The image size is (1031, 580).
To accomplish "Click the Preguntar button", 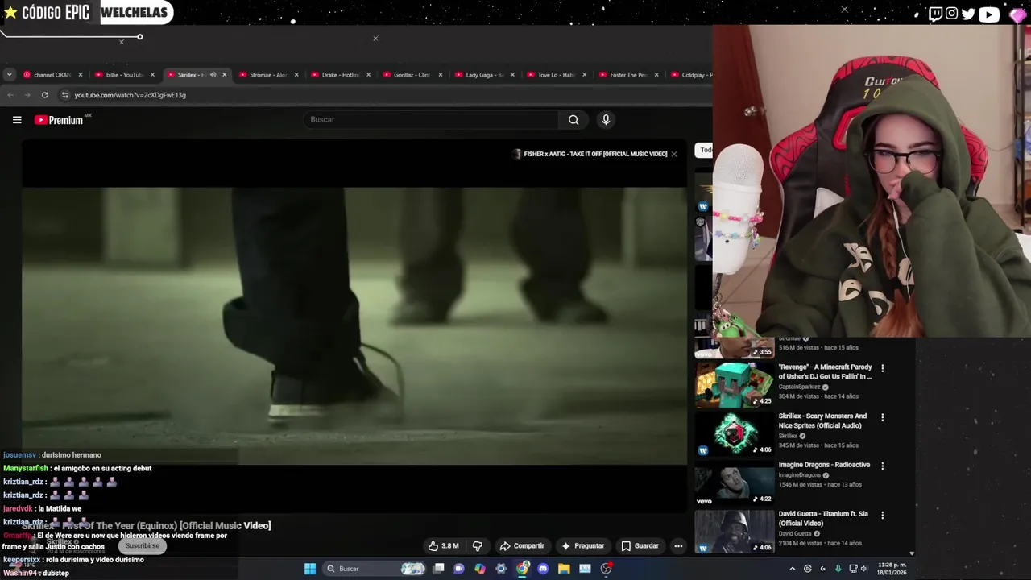I will pos(582,546).
